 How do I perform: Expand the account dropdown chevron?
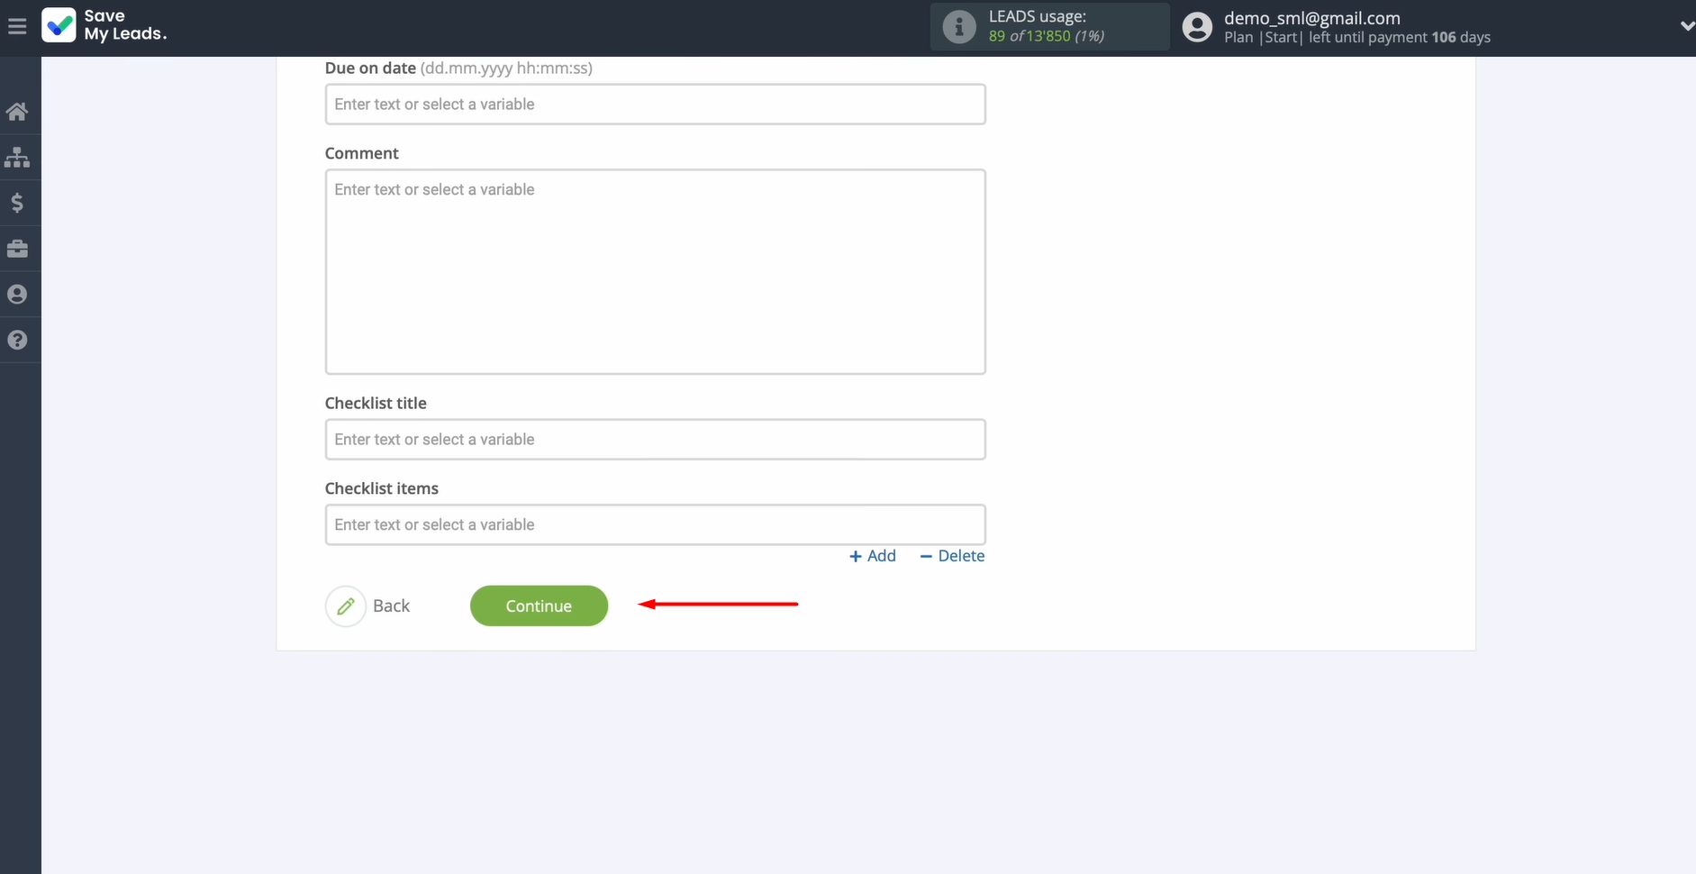(1686, 27)
